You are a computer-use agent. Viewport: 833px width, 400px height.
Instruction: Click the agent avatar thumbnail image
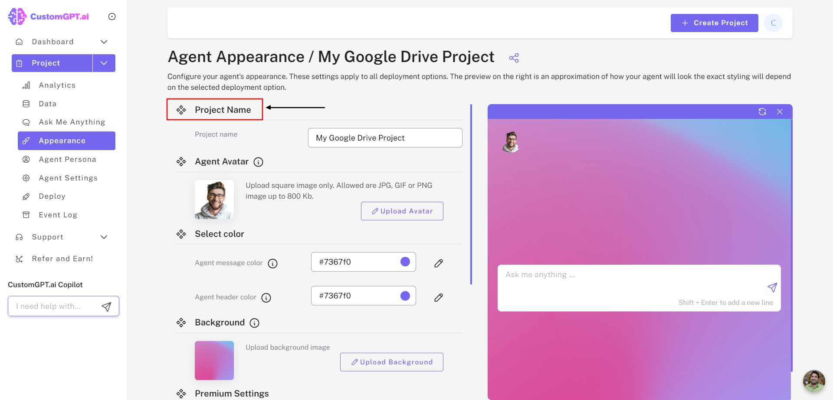click(x=214, y=200)
